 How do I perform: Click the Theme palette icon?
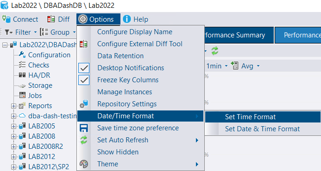coord(84,164)
